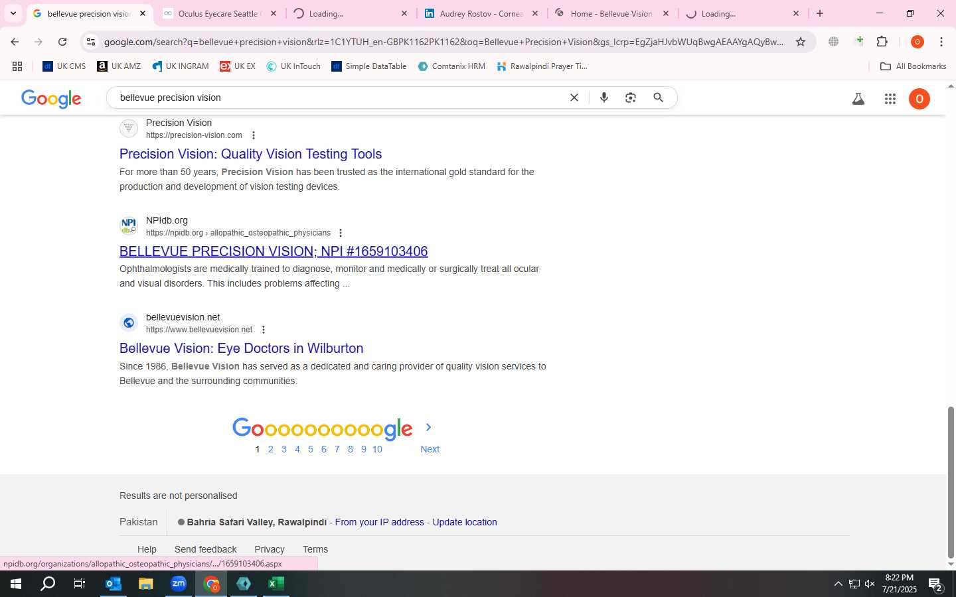Viewport: 956px width, 597px height.
Task: Open Bellevue Vision: Eye Doctors in Wilburton
Action: [x=241, y=348]
